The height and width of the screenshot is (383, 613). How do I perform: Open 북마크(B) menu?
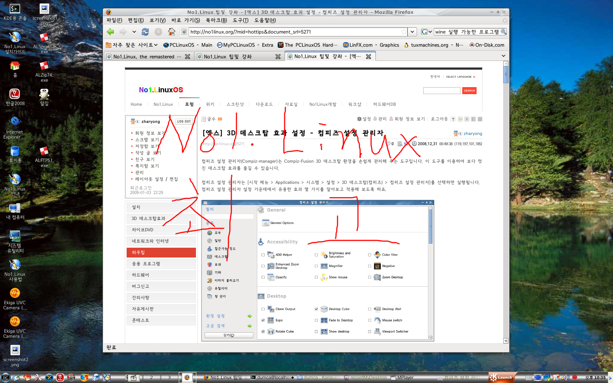click(216, 20)
